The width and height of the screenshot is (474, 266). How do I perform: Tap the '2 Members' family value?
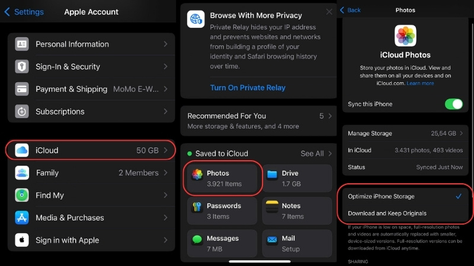pyautogui.click(x=139, y=173)
